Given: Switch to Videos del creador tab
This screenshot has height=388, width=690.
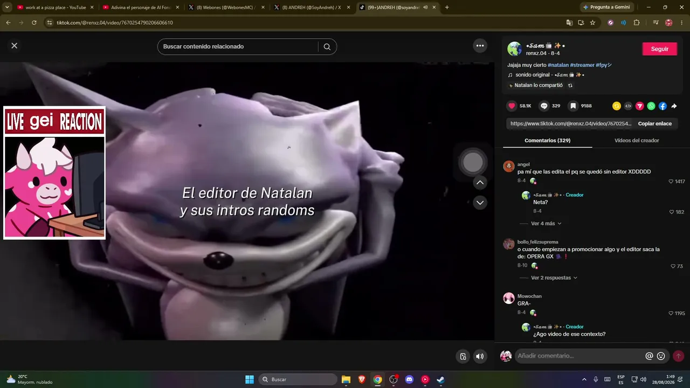Looking at the screenshot, I should pos(637,141).
